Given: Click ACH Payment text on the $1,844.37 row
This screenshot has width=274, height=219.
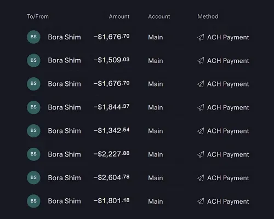Looking at the screenshot, I should 228,108.
